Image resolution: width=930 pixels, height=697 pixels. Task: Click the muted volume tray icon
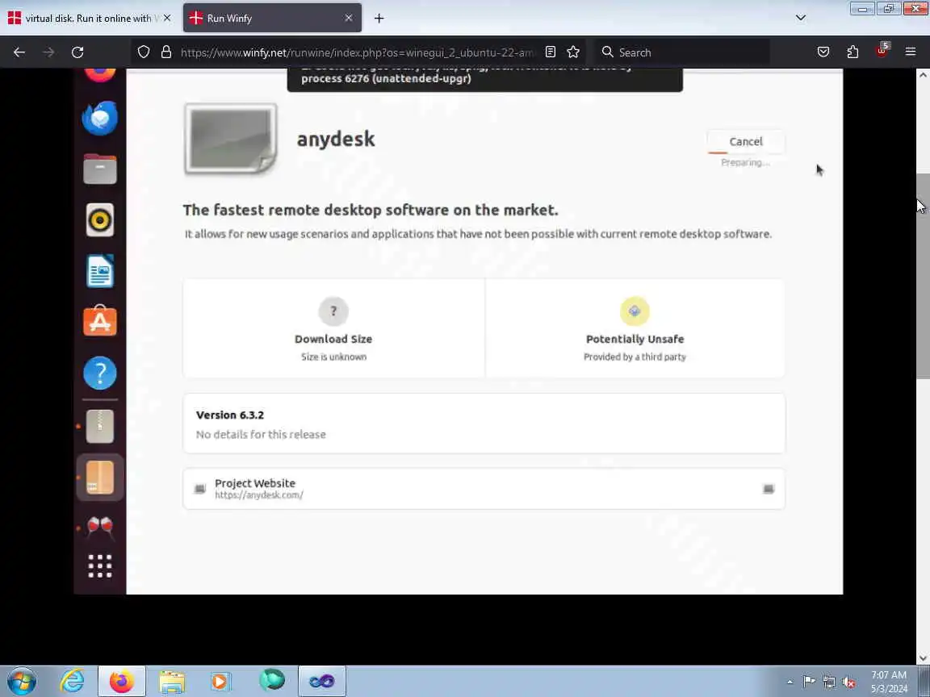point(848,682)
